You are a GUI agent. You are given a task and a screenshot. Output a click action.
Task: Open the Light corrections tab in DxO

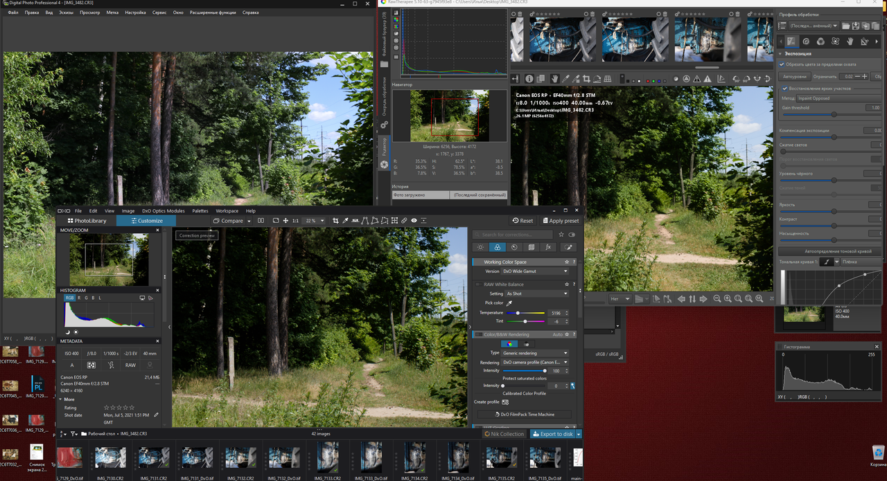coord(480,247)
